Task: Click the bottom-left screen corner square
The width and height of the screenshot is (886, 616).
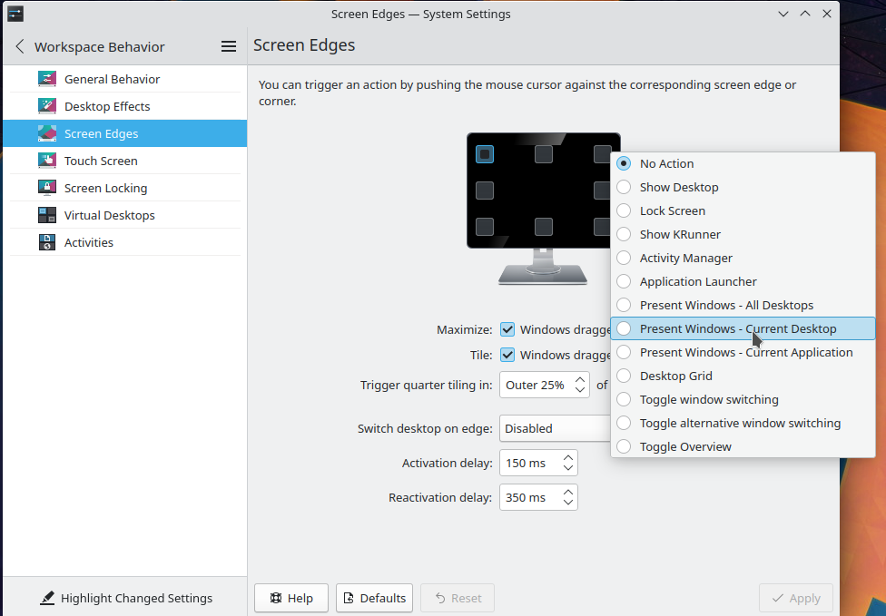Action: click(485, 227)
